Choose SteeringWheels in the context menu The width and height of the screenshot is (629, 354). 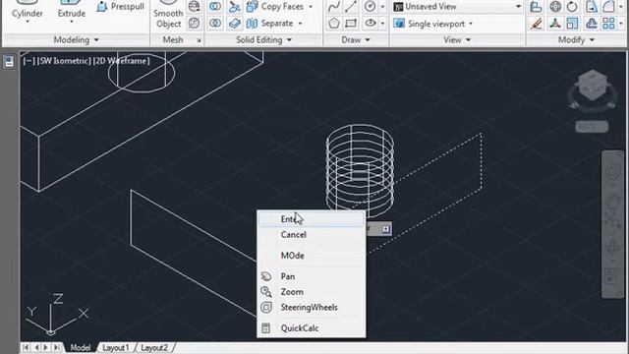pos(312,308)
